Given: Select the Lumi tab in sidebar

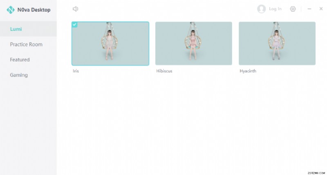Looking at the screenshot, I should coord(16,29).
